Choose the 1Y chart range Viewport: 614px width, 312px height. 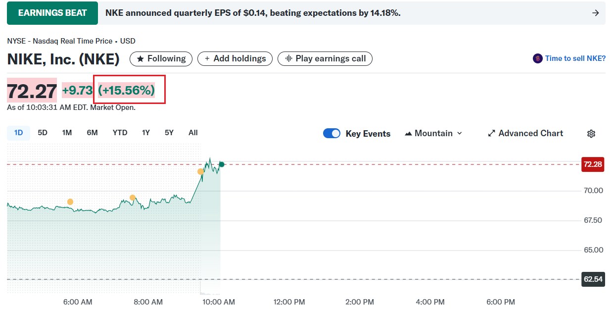(x=145, y=133)
